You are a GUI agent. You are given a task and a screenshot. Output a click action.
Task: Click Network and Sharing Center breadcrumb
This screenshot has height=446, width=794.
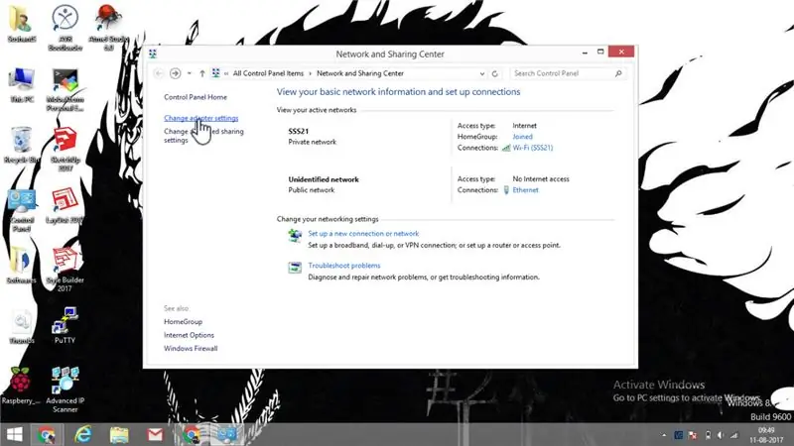tap(360, 73)
